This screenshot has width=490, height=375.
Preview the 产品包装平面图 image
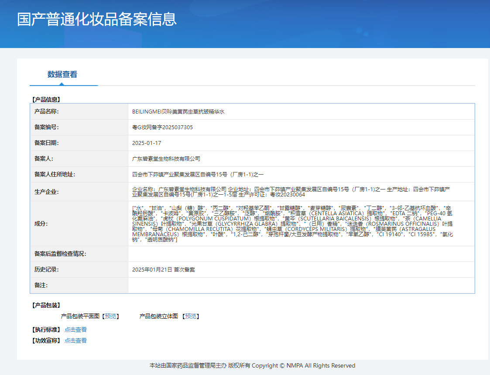coord(110,316)
